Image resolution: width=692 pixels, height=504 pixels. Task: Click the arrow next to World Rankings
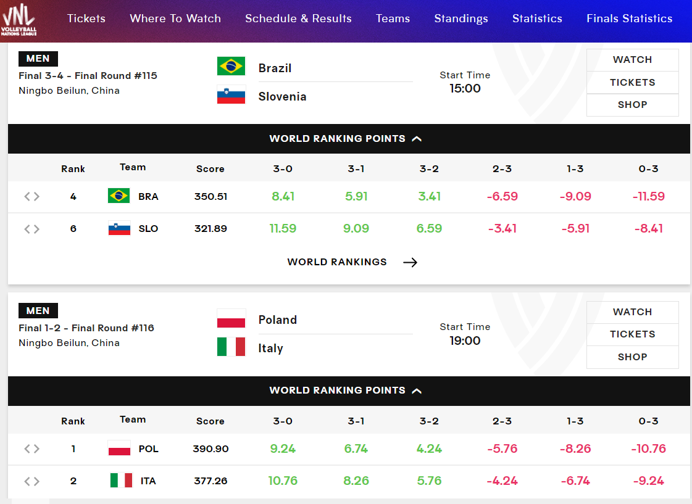410,262
